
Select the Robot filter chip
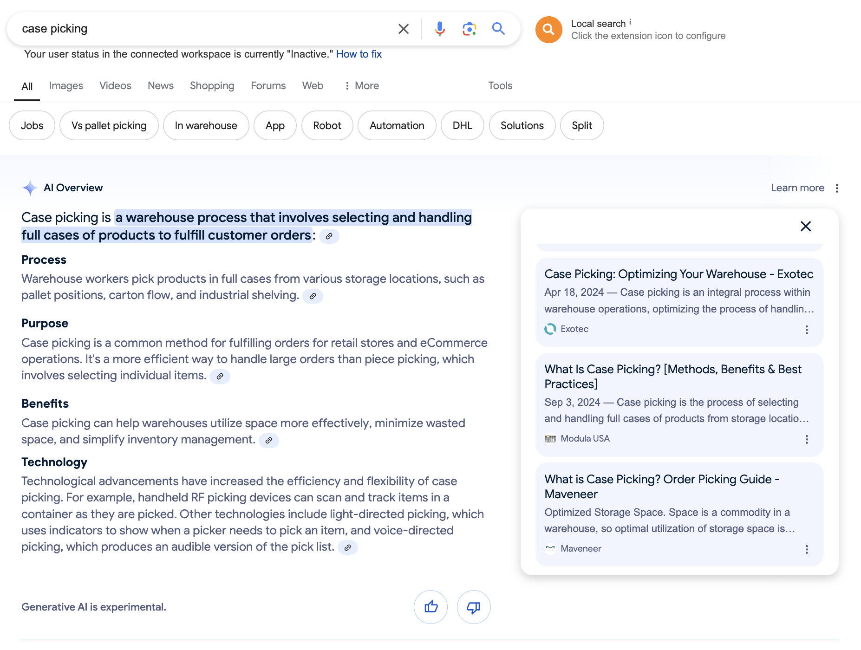click(327, 125)
